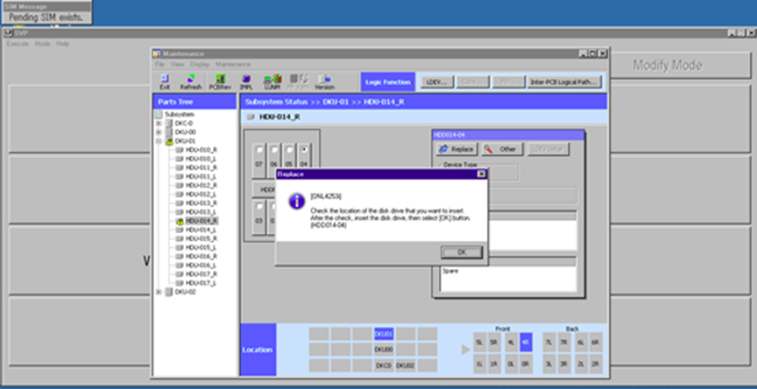Collapse the DKU-01 tree node
The width and height of the screenshot is (757, 389).
click(x=159, y=140)
